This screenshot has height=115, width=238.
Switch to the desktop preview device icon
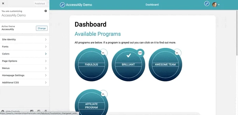[x=32, y=111]
